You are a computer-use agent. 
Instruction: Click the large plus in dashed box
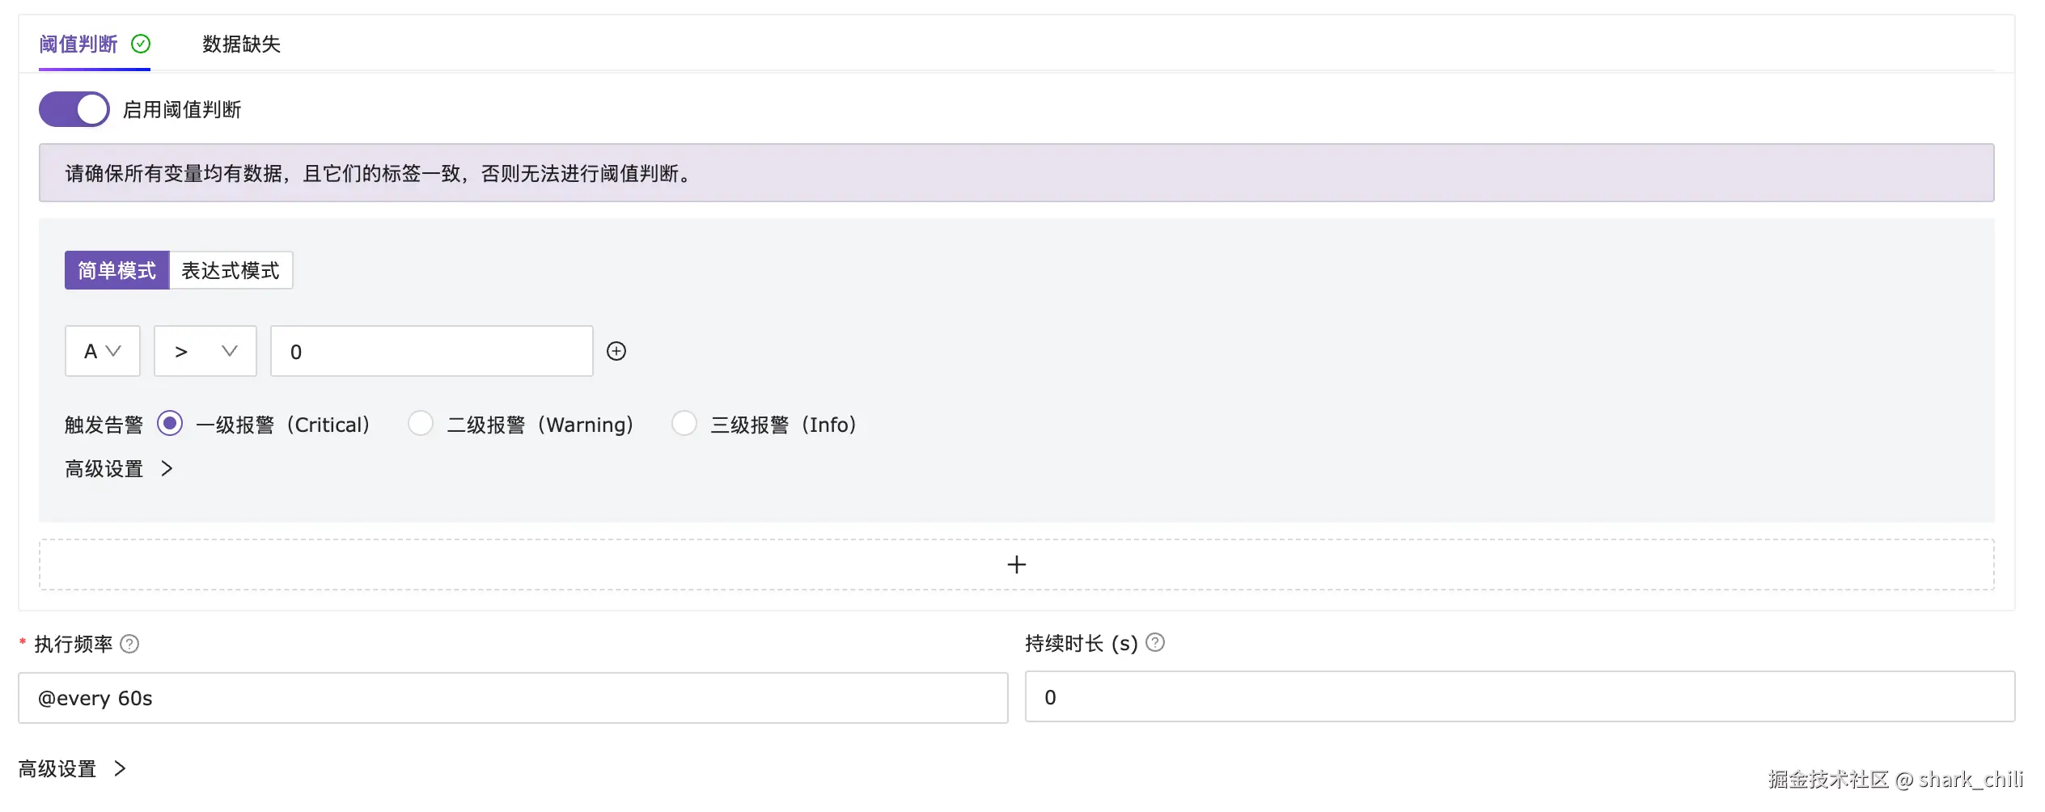(1016, 565)
